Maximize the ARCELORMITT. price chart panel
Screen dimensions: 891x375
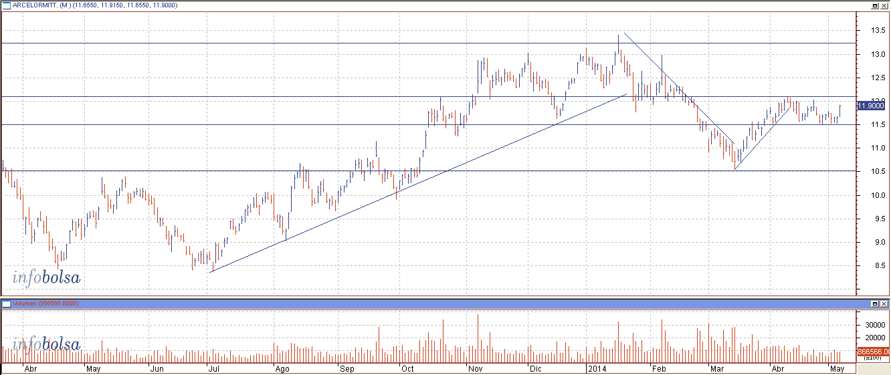point(874,5)
